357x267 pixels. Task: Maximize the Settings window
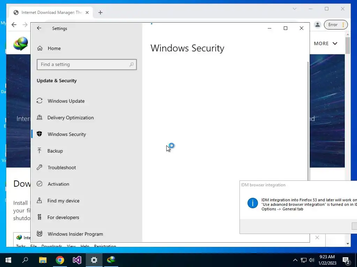pyautogui.click(x=286, y=28)
